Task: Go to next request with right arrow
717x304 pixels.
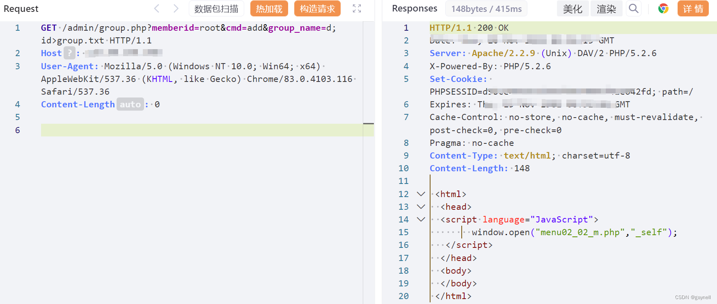Action: tap(176, 9)
